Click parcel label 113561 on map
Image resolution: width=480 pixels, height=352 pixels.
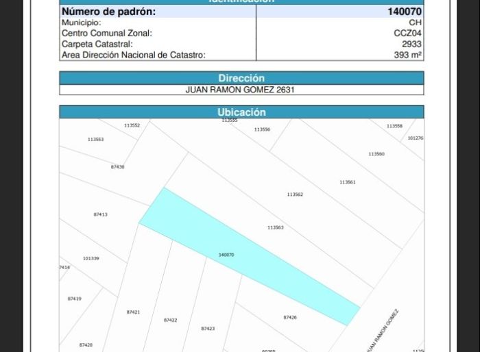click(348, 182)
